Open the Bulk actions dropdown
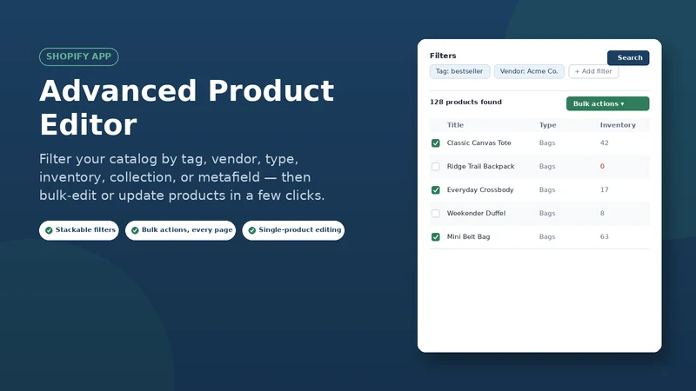Screen dimensions: 696x391 pyautogui.click(x=607, y=103)
